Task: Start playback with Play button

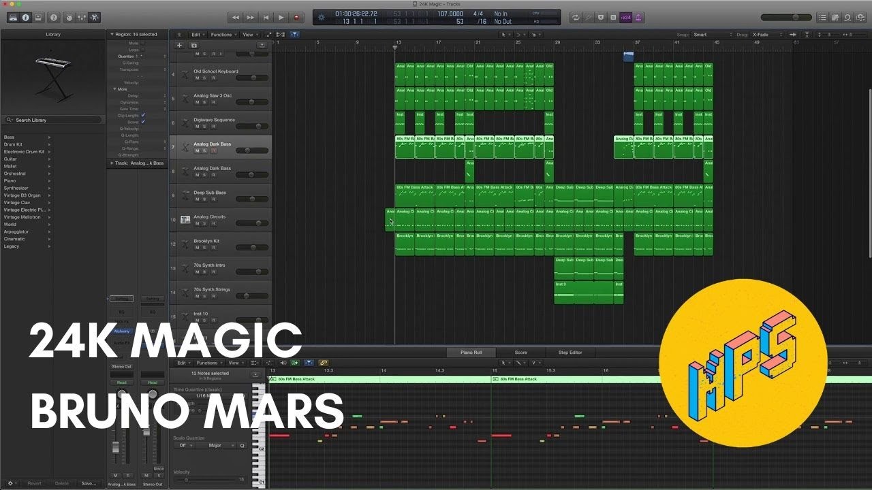Action: (x=281, y=17)
